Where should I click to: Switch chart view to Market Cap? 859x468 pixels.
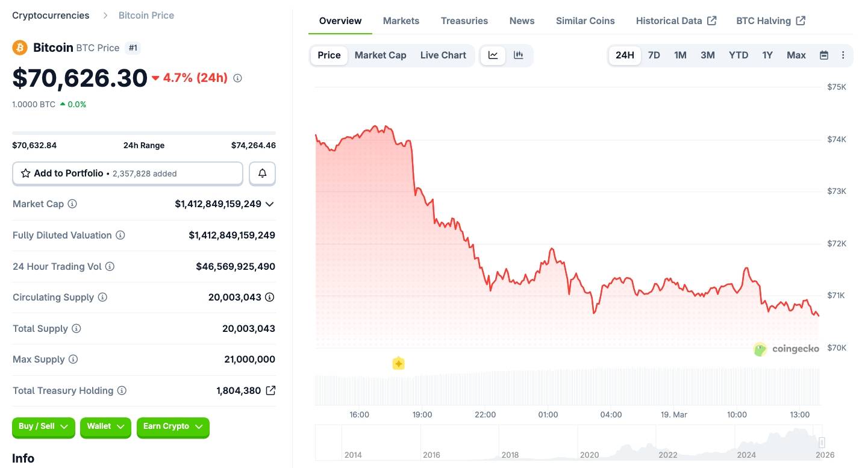(x=380, y=55)
